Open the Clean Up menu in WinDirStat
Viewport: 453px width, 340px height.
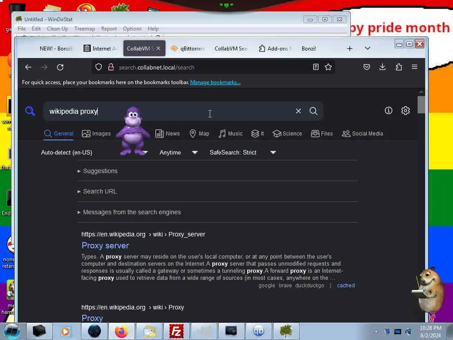coord(58,29)
